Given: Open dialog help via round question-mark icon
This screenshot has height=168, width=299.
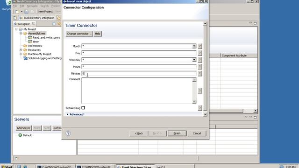Looking at the screenshot, I should (x=68, y=133).
